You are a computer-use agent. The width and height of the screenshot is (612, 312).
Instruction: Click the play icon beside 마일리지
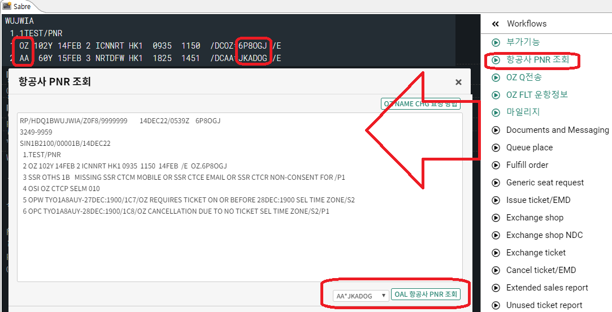click(496, 112)
